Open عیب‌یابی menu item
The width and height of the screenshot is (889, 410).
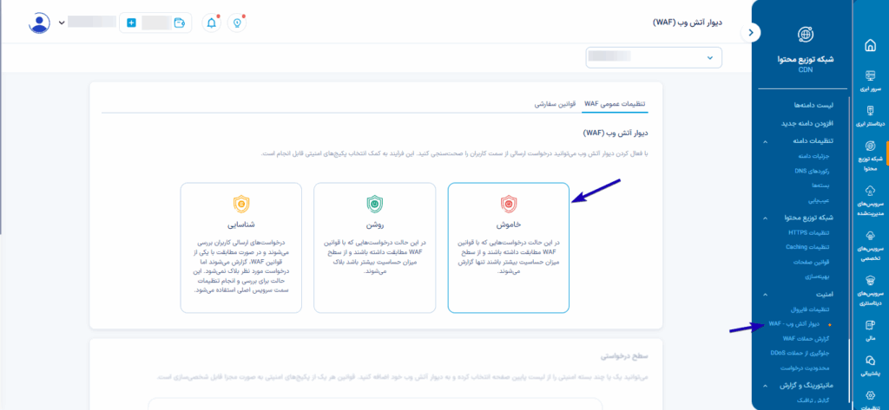coord(820,200)
